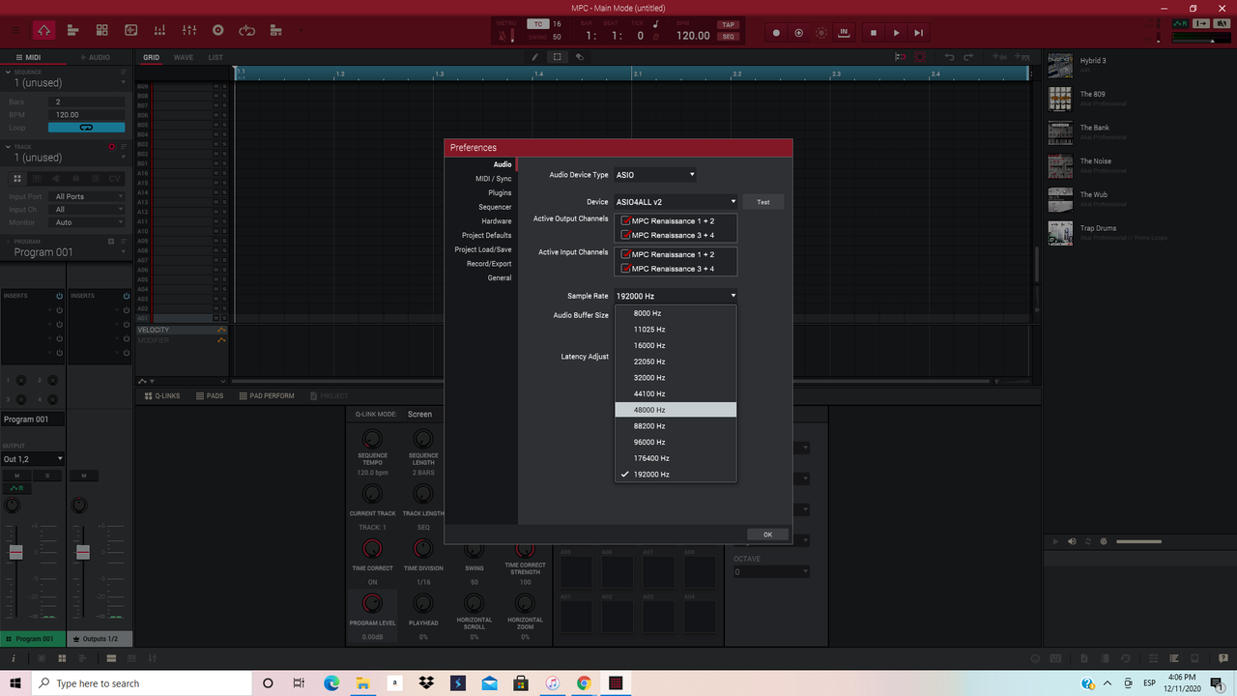Select 44100 Hz sample rate
The height and width of the screenshot is (696, 1237).
click(676, 393)
